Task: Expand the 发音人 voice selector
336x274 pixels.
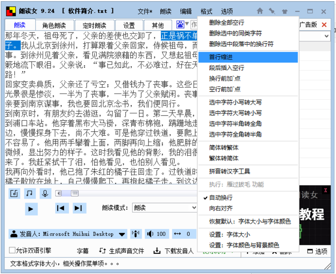Action: 122,234
